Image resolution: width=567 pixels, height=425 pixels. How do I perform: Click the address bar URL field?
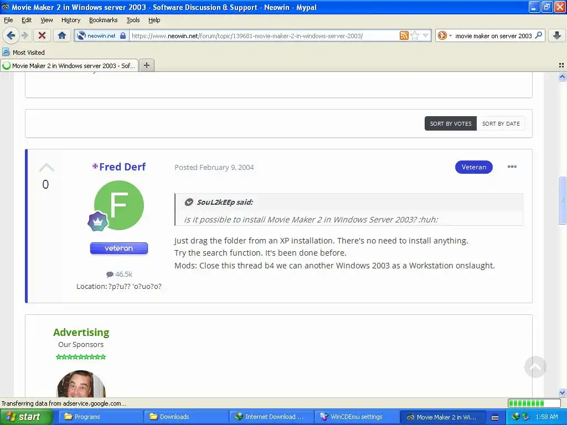pyautogui.click(x=265, y=36)
